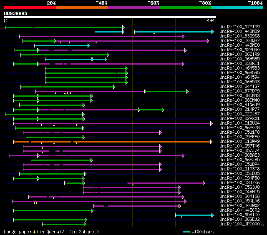
Task: Select the UniRef100_A4ECR2 label
Action: point(239,210)
